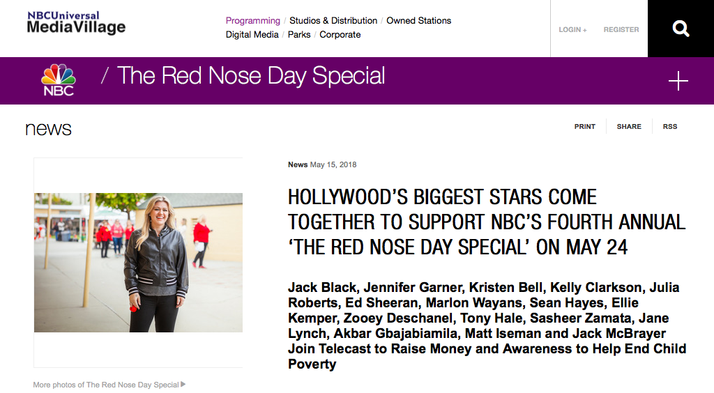The image size is (714, 393).
Task: Click the News category label near date
Action: tap(298, 164)
